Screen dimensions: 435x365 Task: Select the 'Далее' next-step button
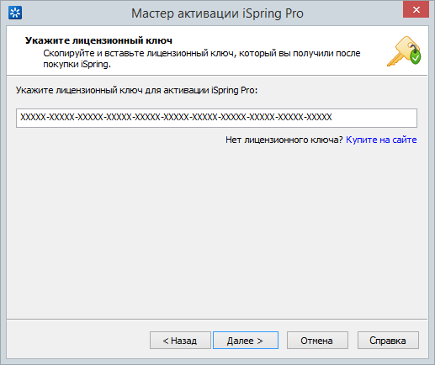246,341
